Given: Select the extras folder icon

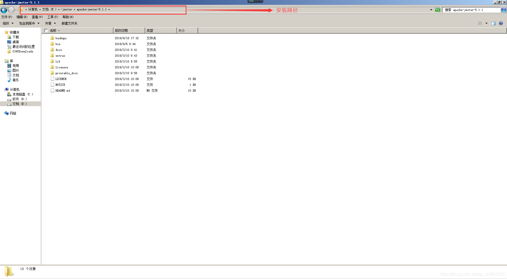Looking at the screenshot, I should pyautogui.click(x=52, y=55).
